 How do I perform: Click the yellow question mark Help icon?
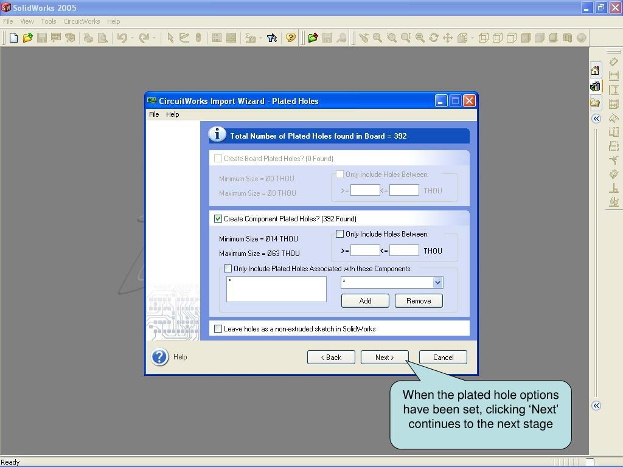(291, 38)
